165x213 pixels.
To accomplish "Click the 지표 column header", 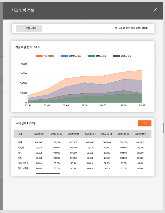I will [x=20, y=134].
